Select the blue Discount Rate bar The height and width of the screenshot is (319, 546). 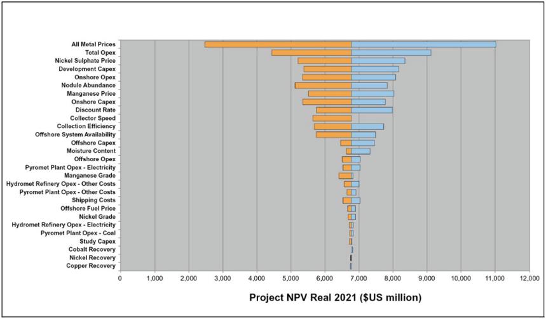(x=372, y=110)
